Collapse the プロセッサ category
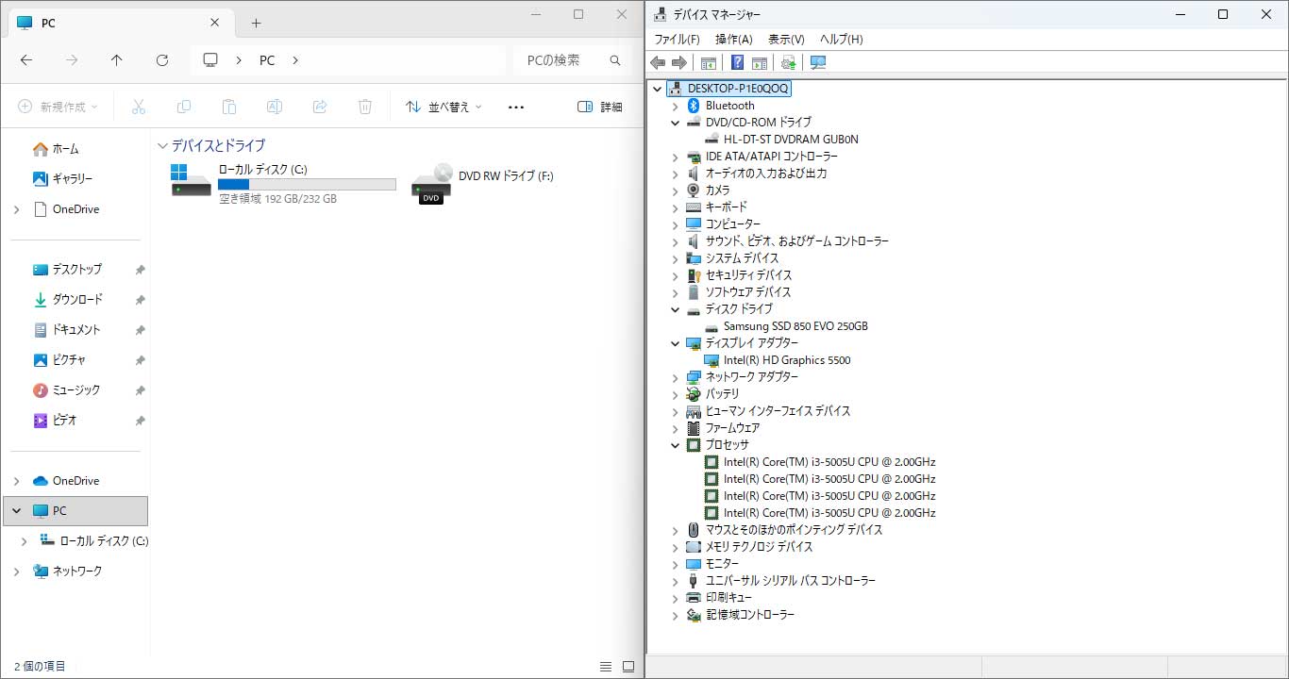Image resolution: width=1289 pixels, height=679 pixels. coord(676,445)
